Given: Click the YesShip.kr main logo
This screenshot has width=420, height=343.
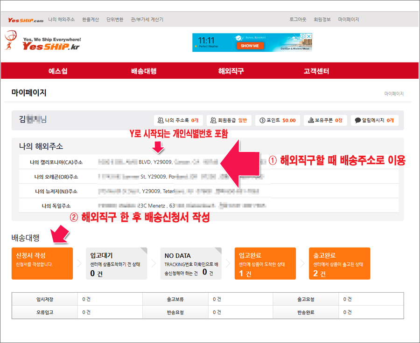Looking at the screenshot, I should tap(43, 41).
